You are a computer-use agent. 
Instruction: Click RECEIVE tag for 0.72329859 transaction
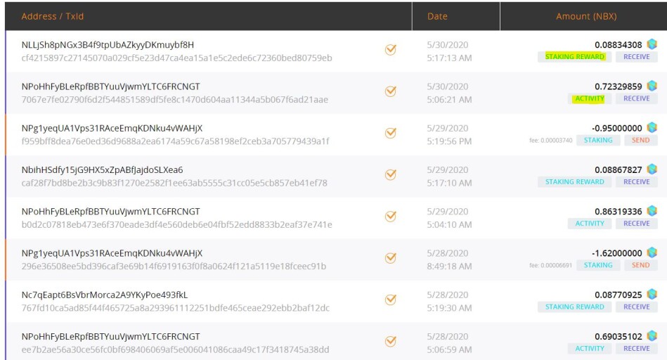tap(636, 98)
